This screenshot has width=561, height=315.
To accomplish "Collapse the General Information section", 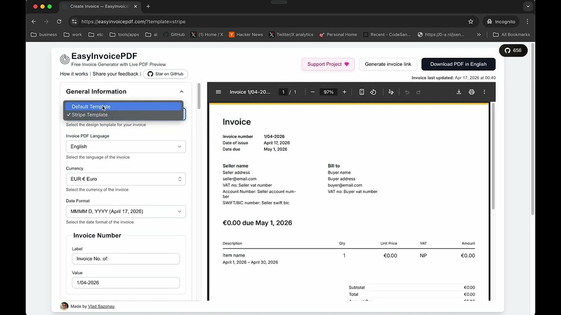I will (182, 91).
